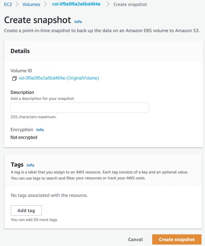Click the chevron before Create snapshot breadcrumb
The image size is (205, 246).
[108, 4]
